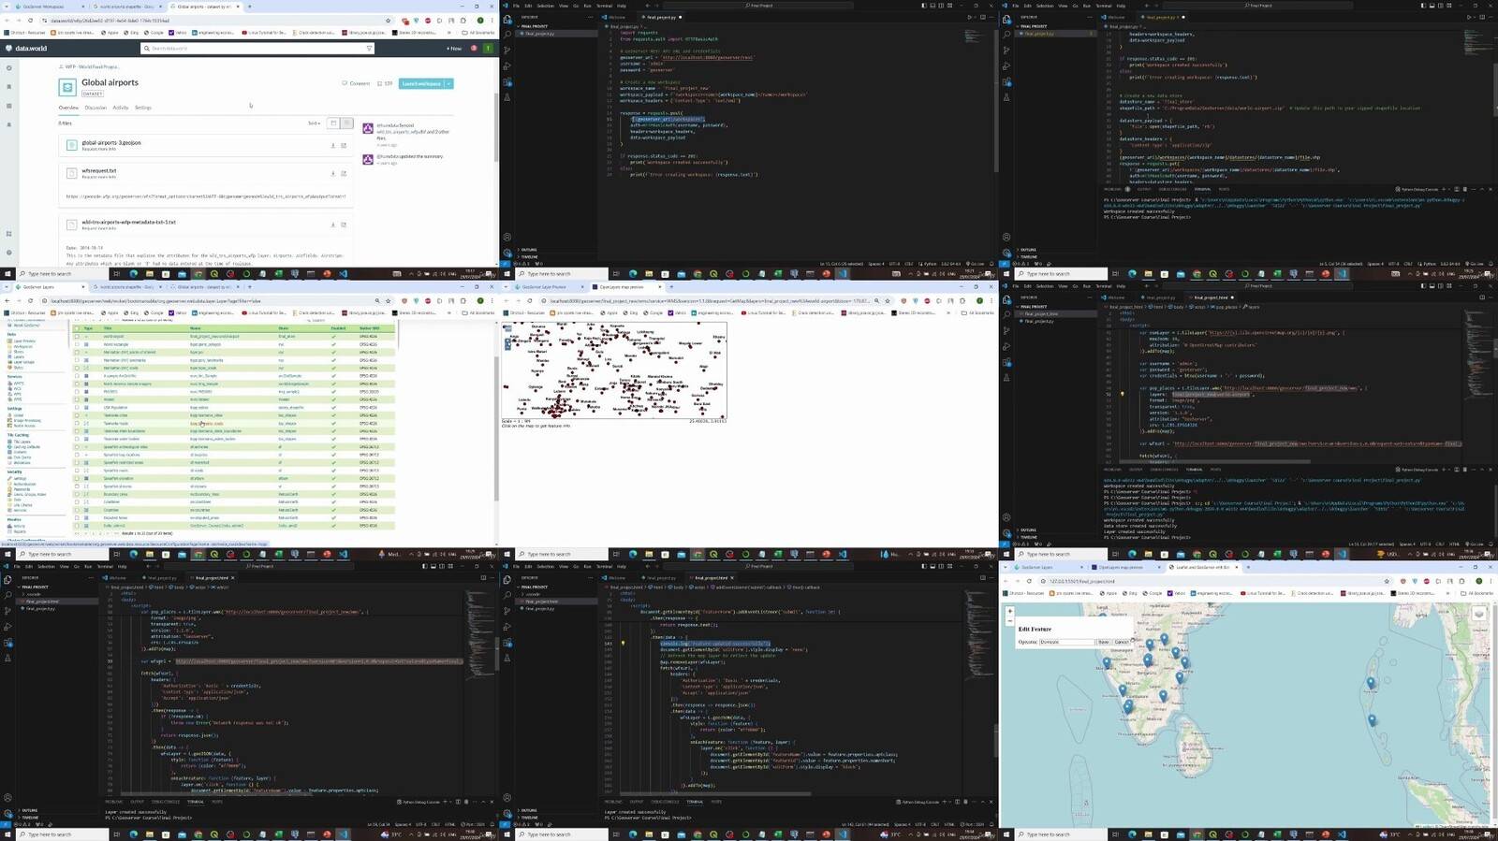Zoom out on the Leaflet map

point(1009,620)
